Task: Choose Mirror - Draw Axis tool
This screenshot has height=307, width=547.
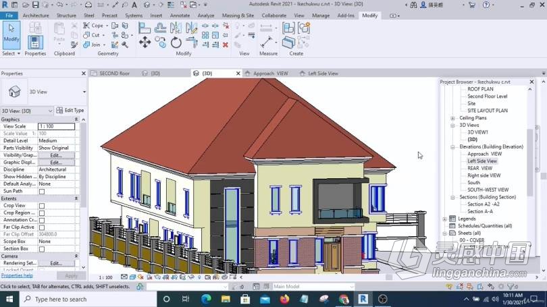Action: 191,28
